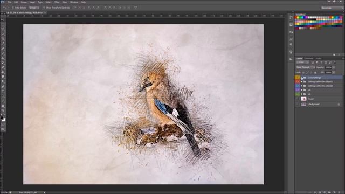Select the Color Settings document tab
The width and height of the screenshot is (345, 194).
(25, 13)
